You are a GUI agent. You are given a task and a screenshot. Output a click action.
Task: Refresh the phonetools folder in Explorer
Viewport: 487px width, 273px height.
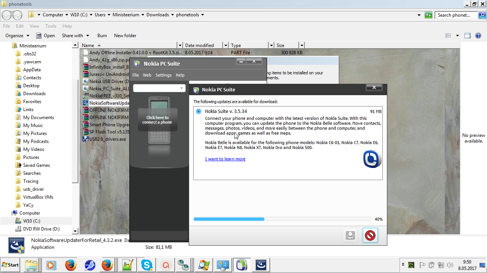tap(429, 15)
